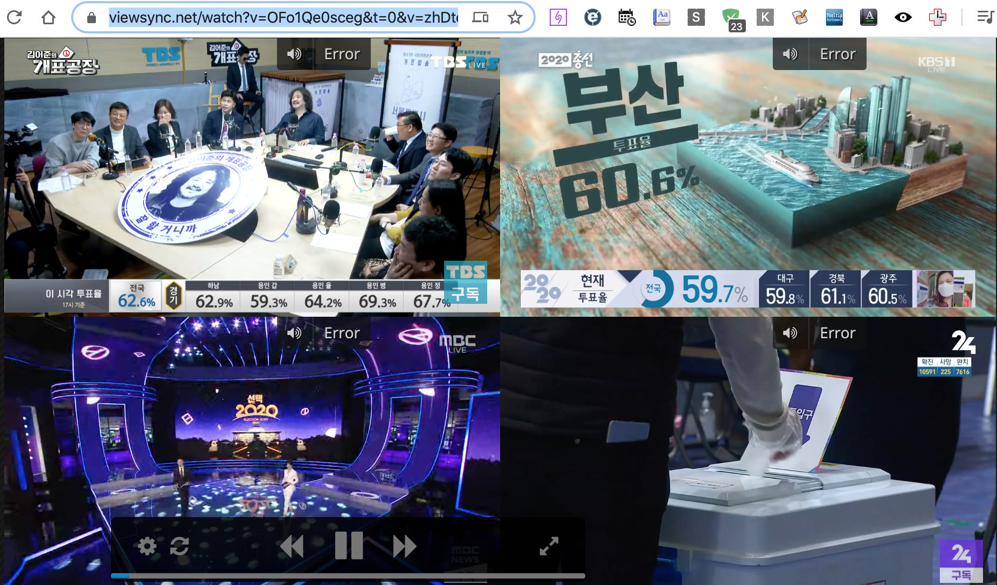Open the circular 'e' extension icon

pyautogui.click(x=592, y=18)
